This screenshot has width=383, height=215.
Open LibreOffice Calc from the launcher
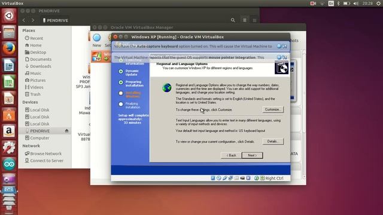9,82
